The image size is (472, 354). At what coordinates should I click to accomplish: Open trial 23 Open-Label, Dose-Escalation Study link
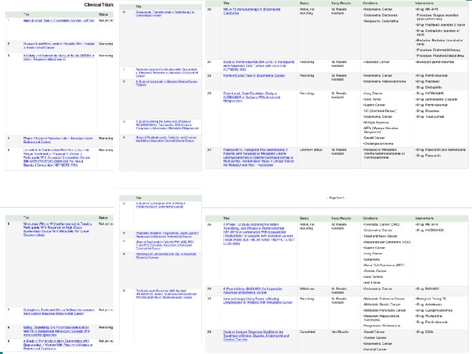(x=252, y=97)
